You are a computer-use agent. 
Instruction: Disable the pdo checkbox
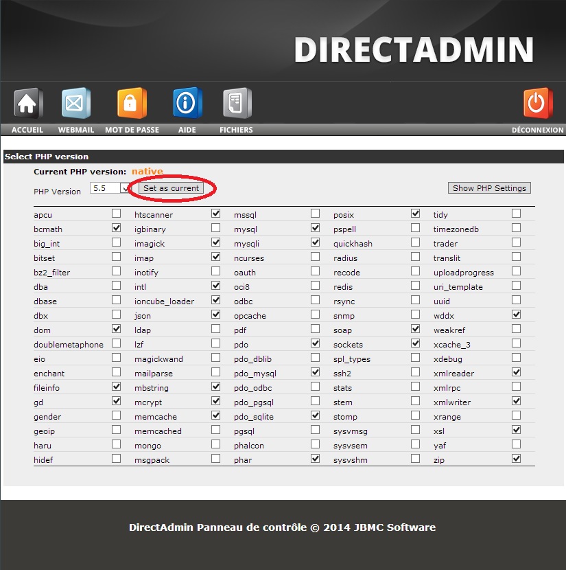(315, 343)
